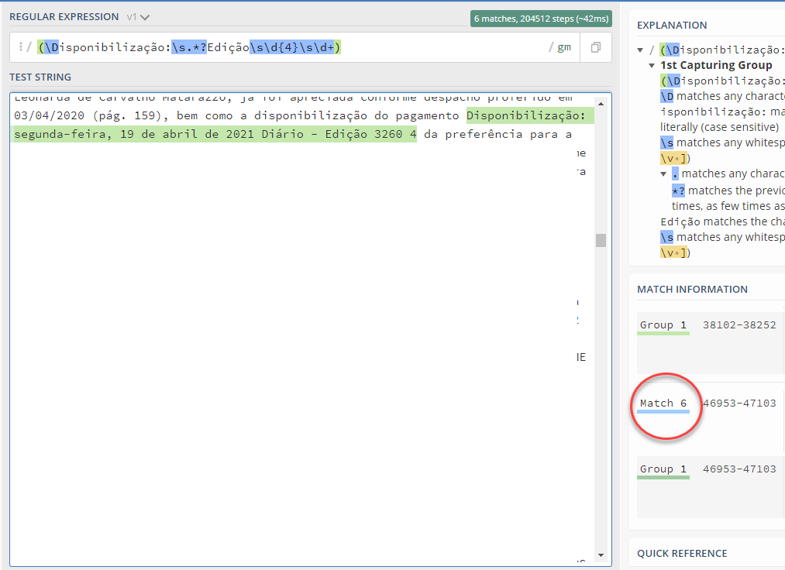785x570 pixels.
Task: Copy the regular expression to clipboard
Action: [596, 47]
